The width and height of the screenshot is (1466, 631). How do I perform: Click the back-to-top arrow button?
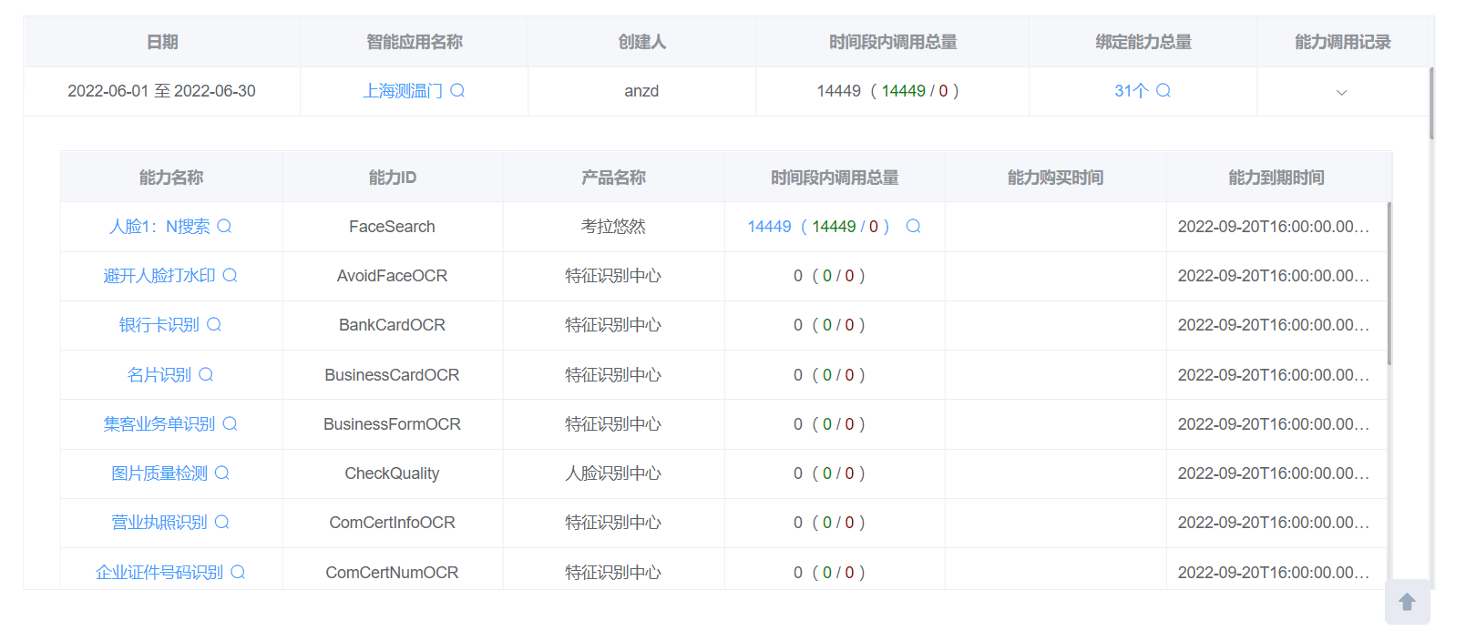click(x=1407, y=602)
